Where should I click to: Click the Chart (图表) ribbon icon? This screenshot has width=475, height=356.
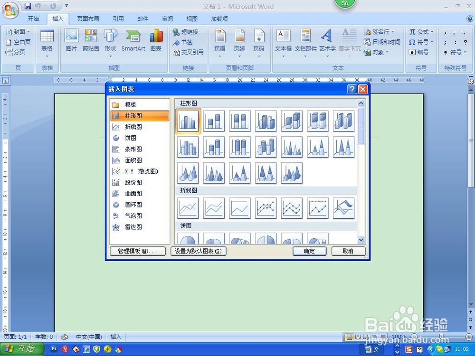(156, 40)
